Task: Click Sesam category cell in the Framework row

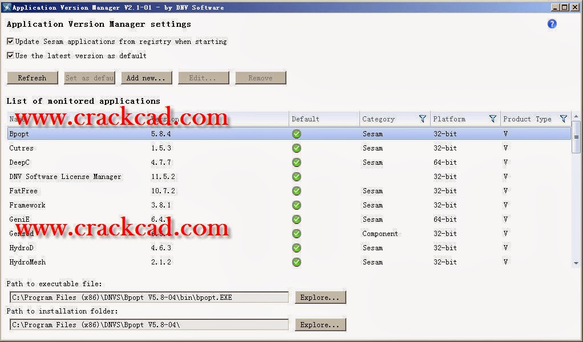Action: [373, 205]
